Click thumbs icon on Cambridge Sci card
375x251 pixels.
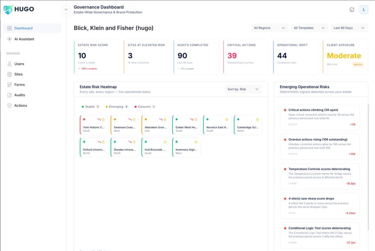[257, 119]
